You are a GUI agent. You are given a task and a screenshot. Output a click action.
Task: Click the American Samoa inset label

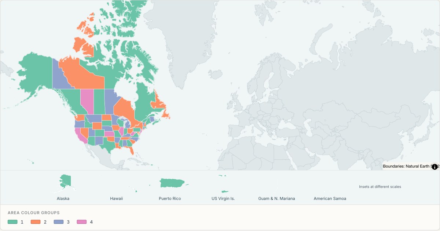(330, 198)
